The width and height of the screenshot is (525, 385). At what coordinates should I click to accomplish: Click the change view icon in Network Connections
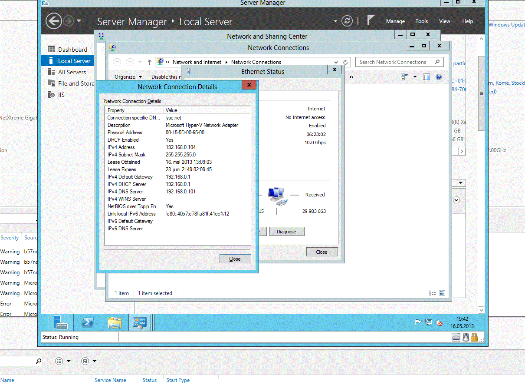click(405, 77)
